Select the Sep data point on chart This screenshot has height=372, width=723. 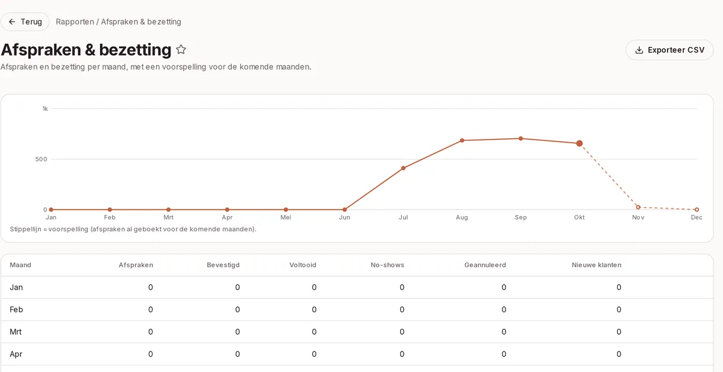coord(521,138)
